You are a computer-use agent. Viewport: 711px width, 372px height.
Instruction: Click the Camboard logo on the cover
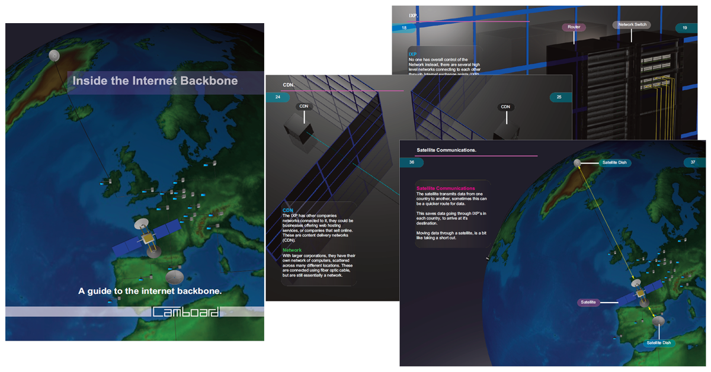(x=185, y=312)
